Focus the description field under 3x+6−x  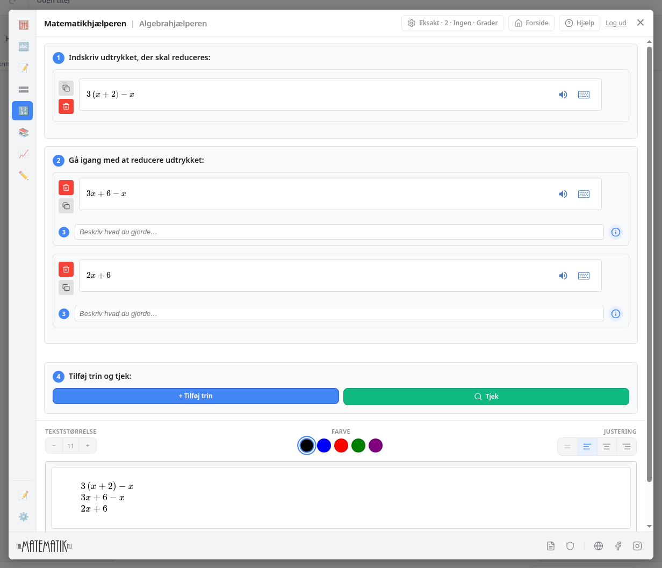pos(339,232)
